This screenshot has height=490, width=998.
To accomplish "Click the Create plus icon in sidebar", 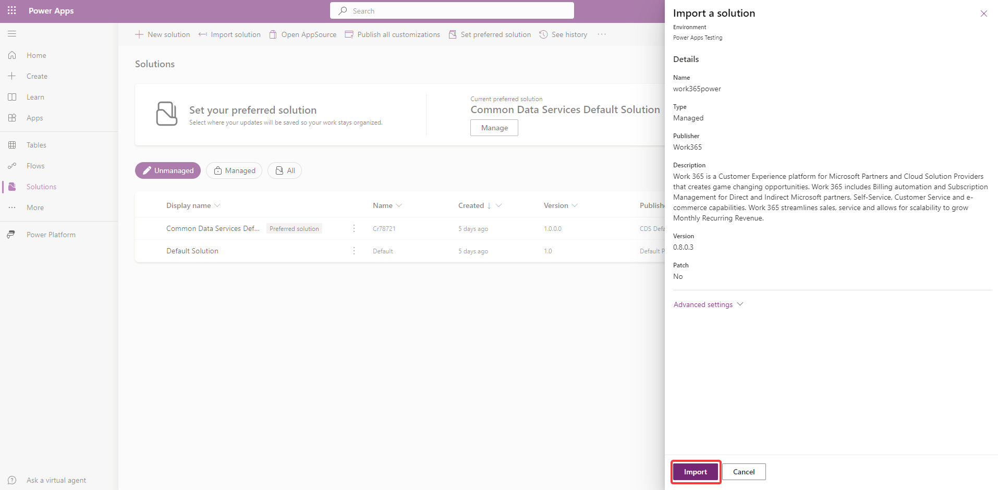I will point(12,76).
